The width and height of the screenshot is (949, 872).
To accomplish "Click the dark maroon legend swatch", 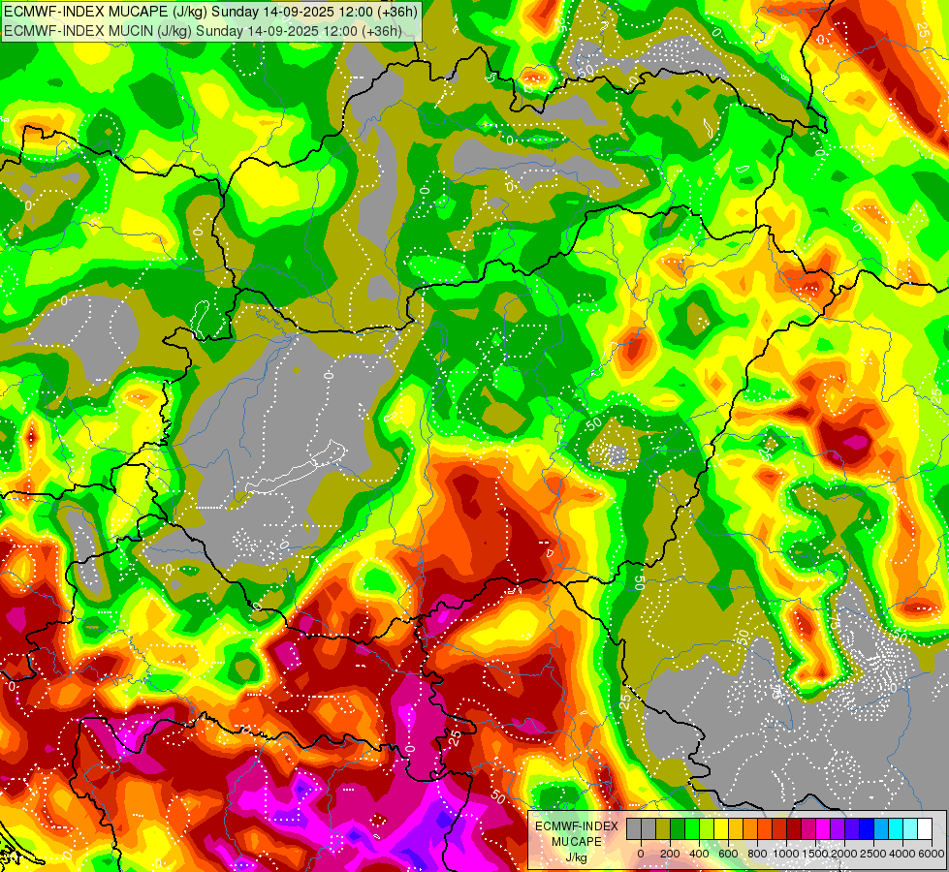I will (x=795, y=828).
